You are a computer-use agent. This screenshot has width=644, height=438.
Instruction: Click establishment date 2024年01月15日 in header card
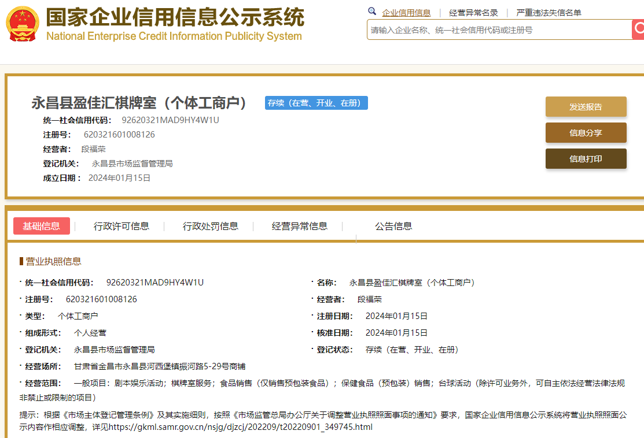pos(120,178)
